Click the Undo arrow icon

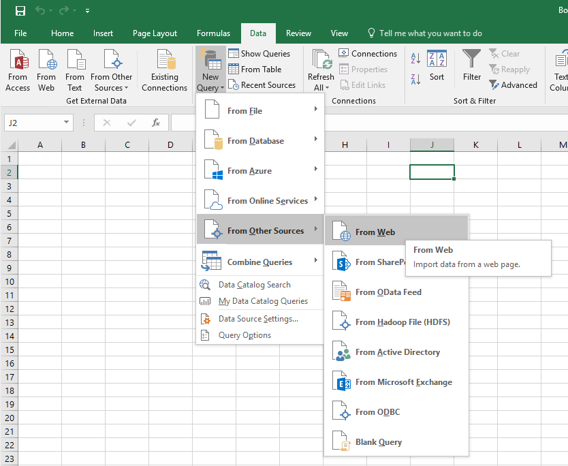tap(40, 10)
